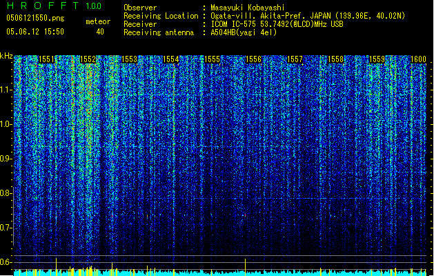Click the 1555 time marker

(x=212, y=59)
